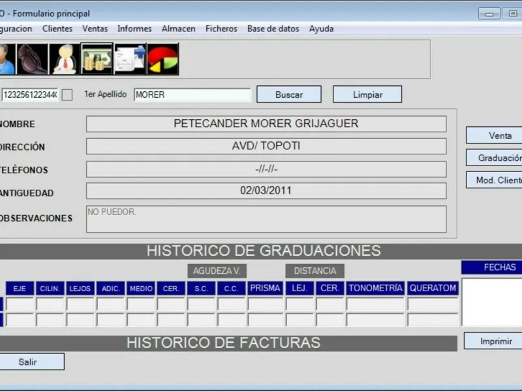
Task: Click the DIRECCIÓN field AVD/ TOPOTI
Action: [266, 146]
